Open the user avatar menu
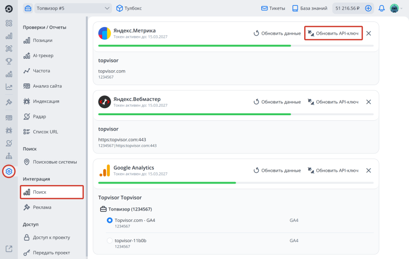The height and width of the screenshot is (259, 409). point(394,8)
